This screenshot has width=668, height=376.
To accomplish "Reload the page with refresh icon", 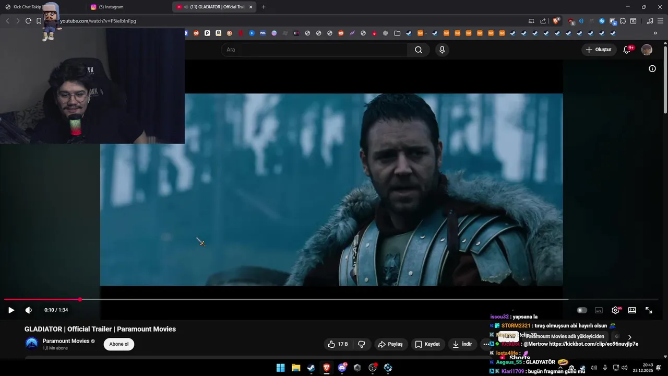I will point(28,21).
